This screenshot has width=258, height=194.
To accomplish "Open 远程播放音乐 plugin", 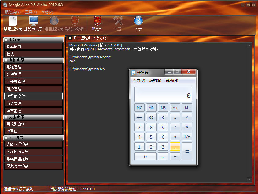I will point(33,152).
